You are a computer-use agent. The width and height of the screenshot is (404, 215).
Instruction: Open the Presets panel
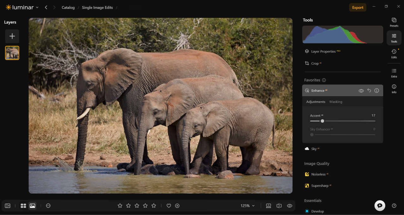[394, 22]
